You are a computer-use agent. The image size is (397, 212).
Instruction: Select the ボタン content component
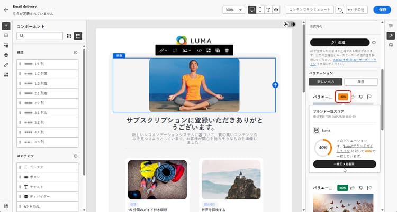tap(48, 177)
